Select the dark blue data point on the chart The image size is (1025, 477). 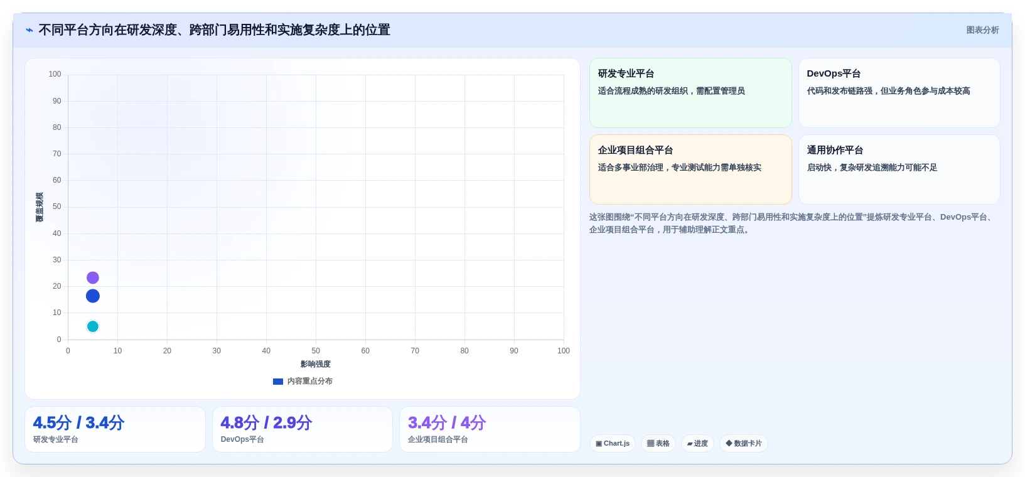point(93,296)
